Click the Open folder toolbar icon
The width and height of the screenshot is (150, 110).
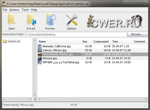(x=11, y=20)
